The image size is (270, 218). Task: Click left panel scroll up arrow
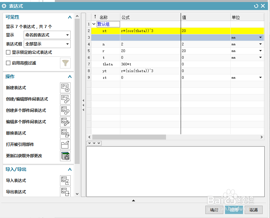pyautogui.click(x=77, y=16)
